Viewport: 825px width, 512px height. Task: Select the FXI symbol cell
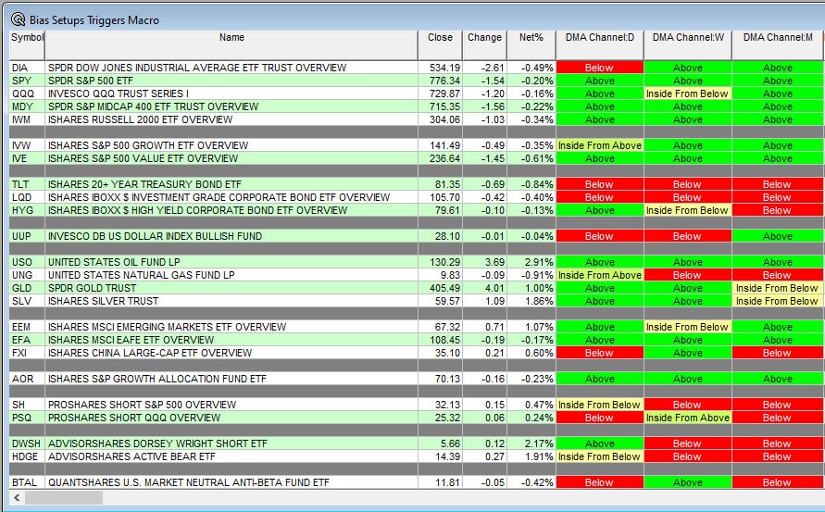click(28, 353)
